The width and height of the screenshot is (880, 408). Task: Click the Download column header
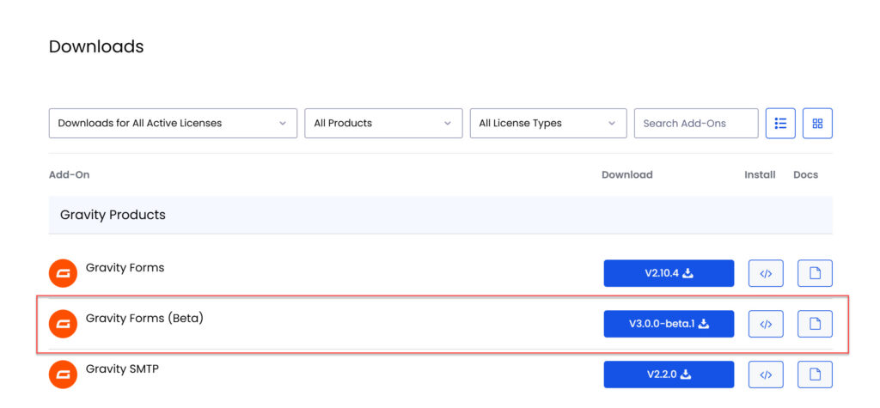tap(626, 174)
